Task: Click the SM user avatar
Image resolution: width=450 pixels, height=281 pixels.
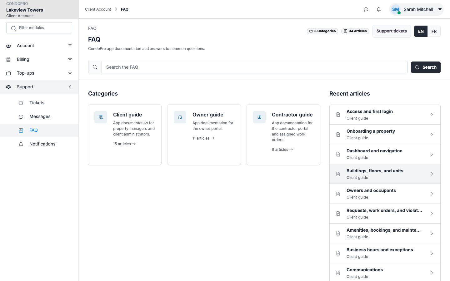Action: (x=396, y=9)
